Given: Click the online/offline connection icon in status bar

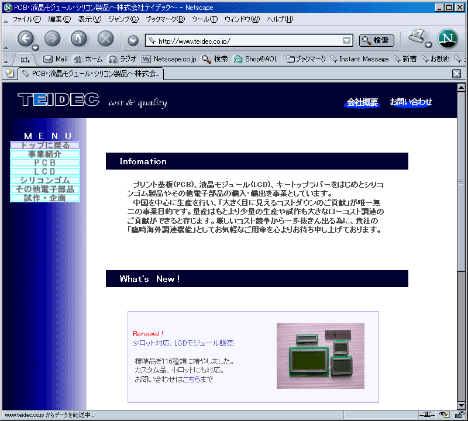Looking at the screenshot, I should click(x=427, y=415).
